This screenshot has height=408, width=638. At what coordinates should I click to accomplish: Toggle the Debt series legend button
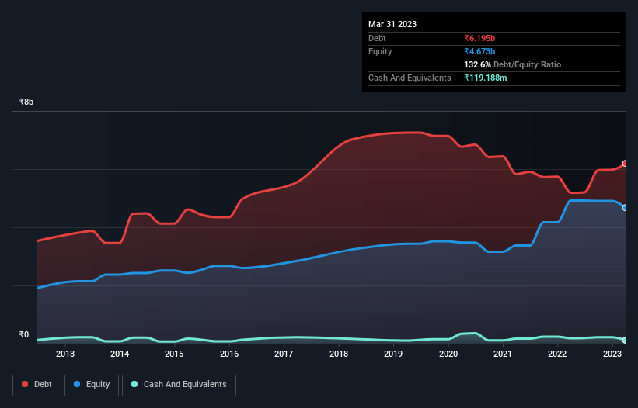coord(37,385)
